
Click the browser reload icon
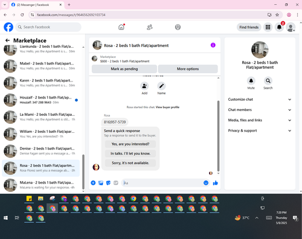pyautogui.click(x=22, y=14)
